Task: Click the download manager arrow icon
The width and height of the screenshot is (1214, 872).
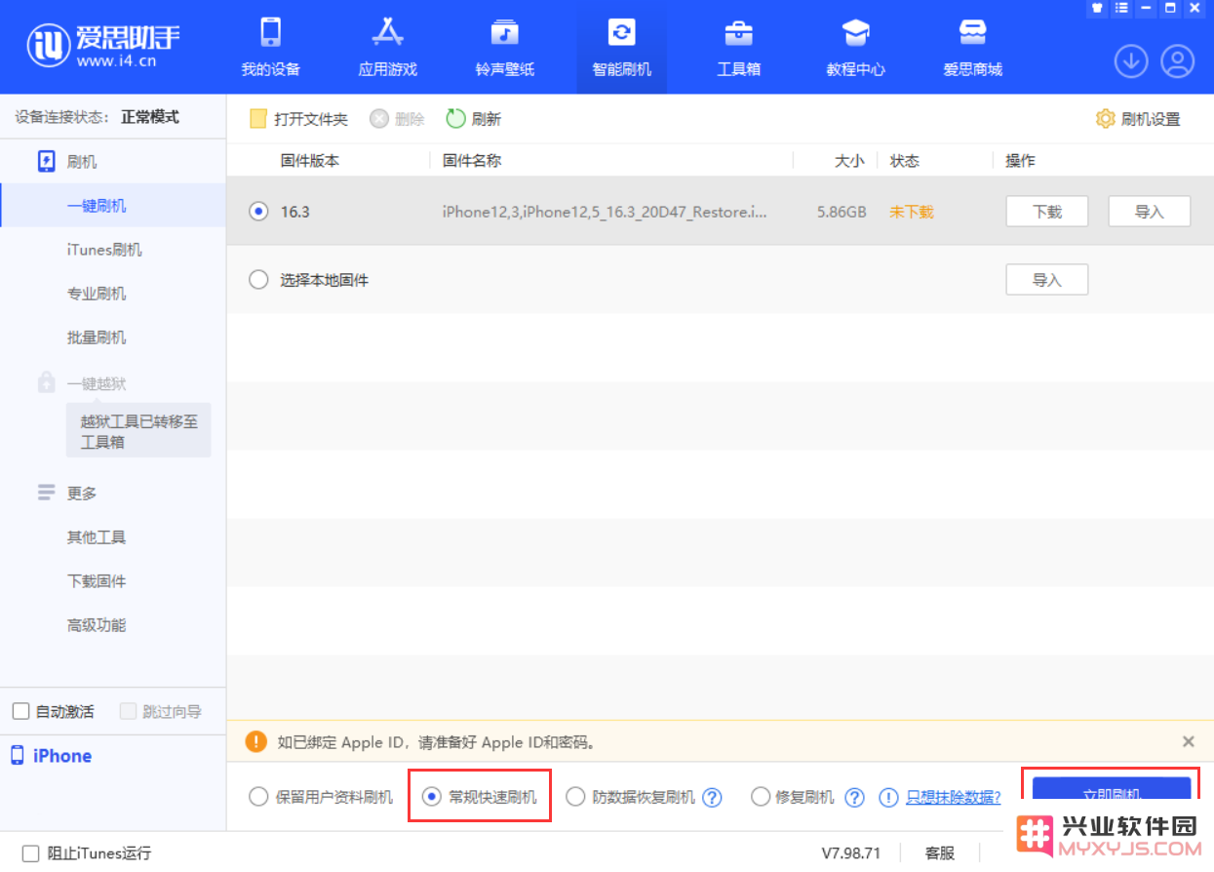Action: click(1131, 61)
